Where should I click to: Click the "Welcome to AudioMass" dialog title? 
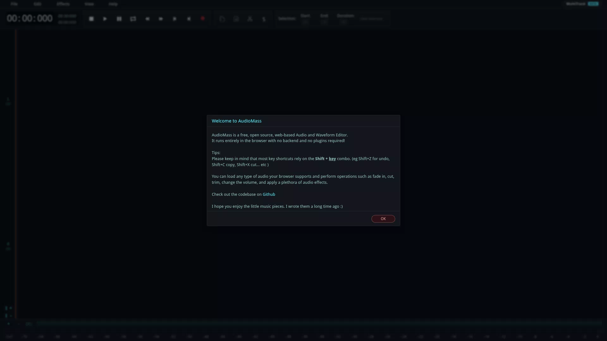[x=236, y=121]
